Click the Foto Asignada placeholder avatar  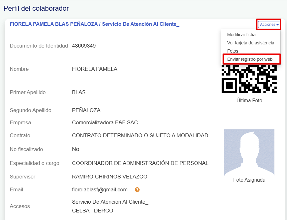pos(249,152)
